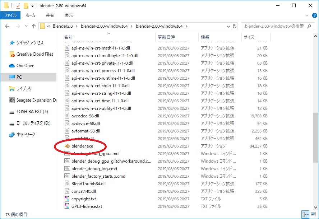Image resolution: width=319 pixels, height=219 pixels.
Task: Click the icon of GPL3-license.txt
Action: pos(67,206)
